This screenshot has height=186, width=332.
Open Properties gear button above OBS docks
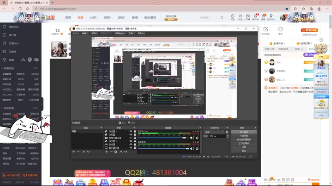pyautogui.click(x=122, y=123)
